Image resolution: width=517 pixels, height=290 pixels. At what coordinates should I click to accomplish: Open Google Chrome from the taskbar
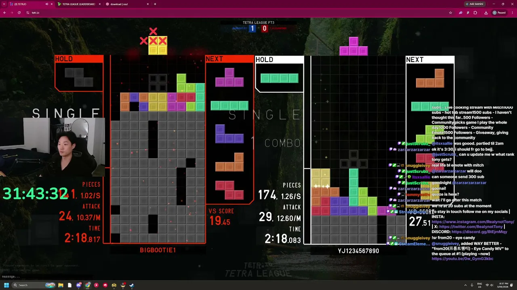point(88,285)
